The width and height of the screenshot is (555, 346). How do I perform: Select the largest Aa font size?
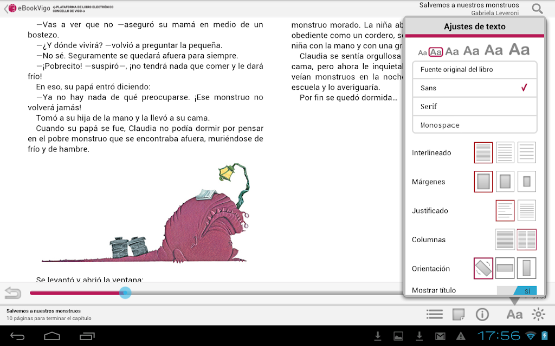[x=519, y=49]
